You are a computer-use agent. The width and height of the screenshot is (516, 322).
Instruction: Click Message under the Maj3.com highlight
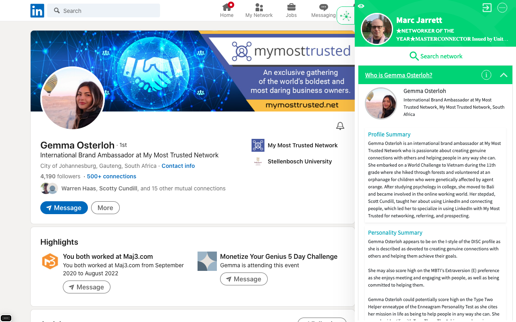pos(87,287)
